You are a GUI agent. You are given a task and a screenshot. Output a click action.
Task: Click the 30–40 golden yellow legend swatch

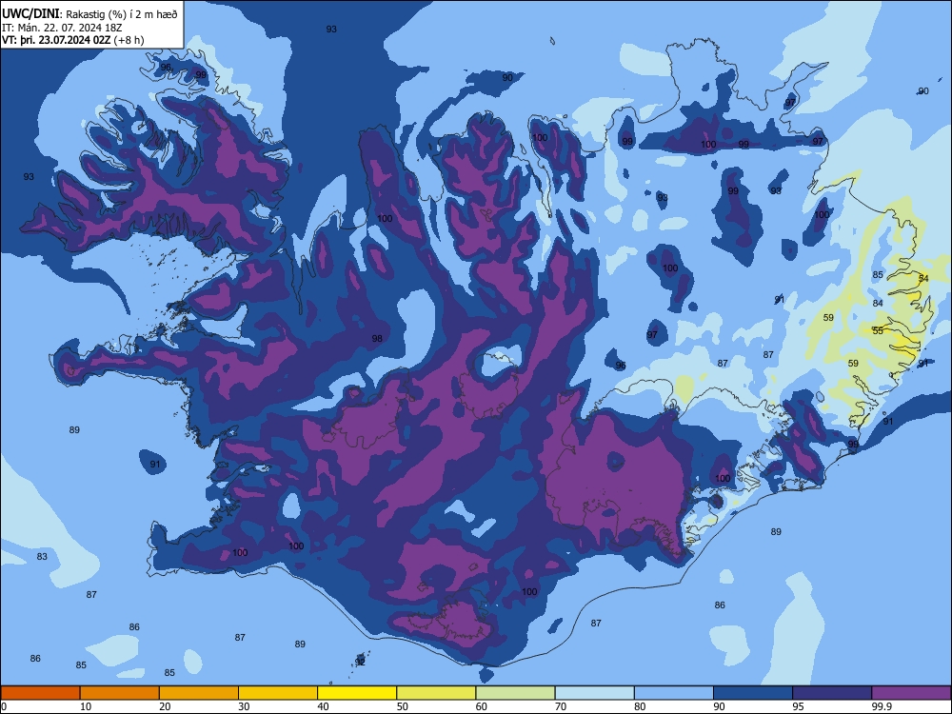(278, 693)
